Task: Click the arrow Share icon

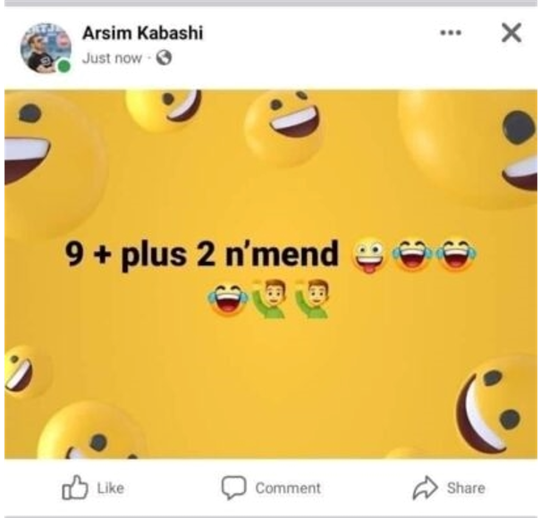Action: tap(425, 488)
